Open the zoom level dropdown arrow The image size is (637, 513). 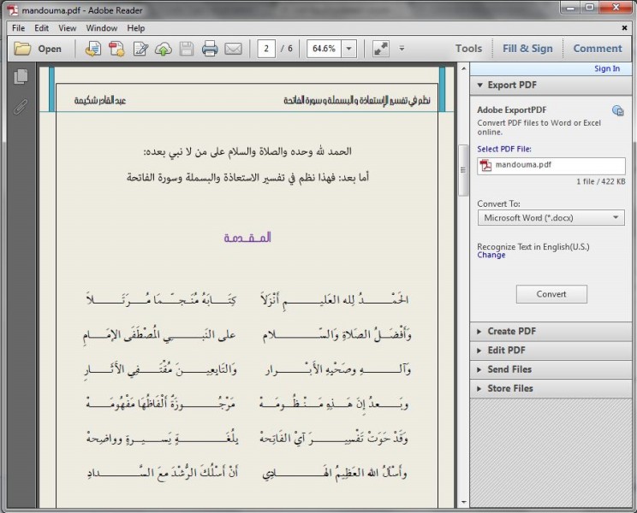tap(348, 49)
